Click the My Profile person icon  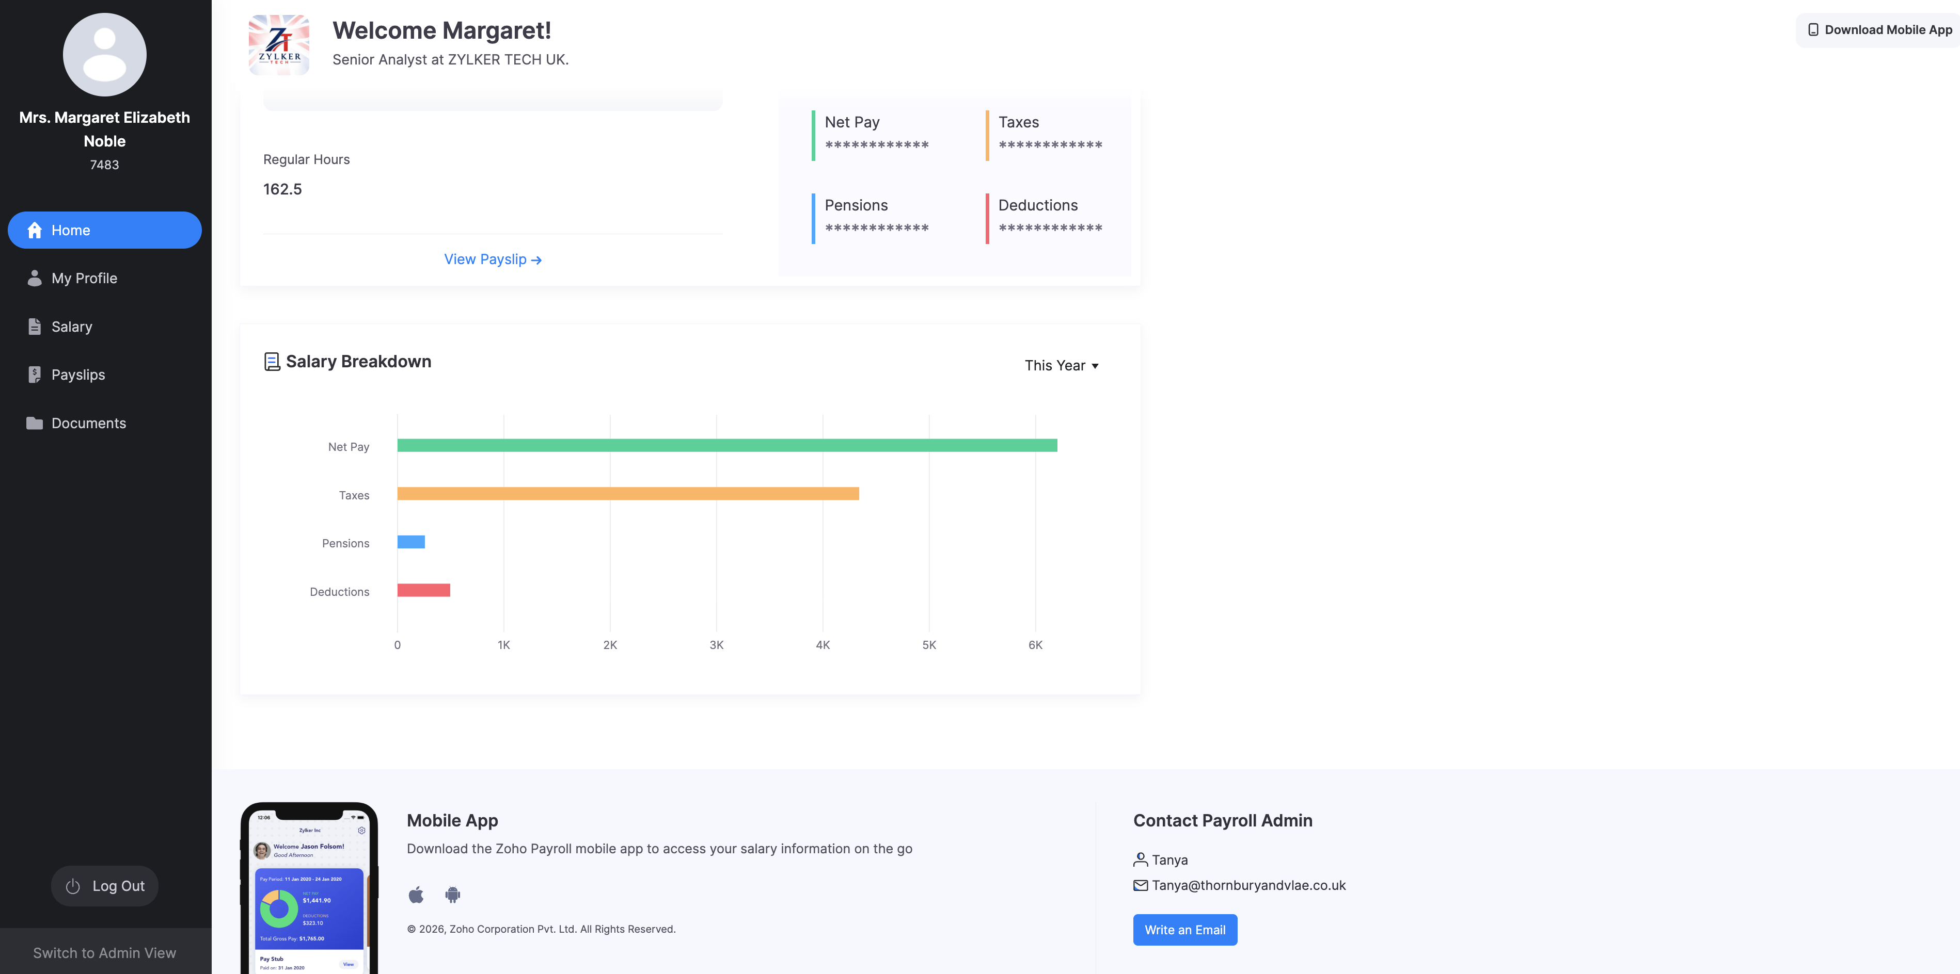click(34, 278)
